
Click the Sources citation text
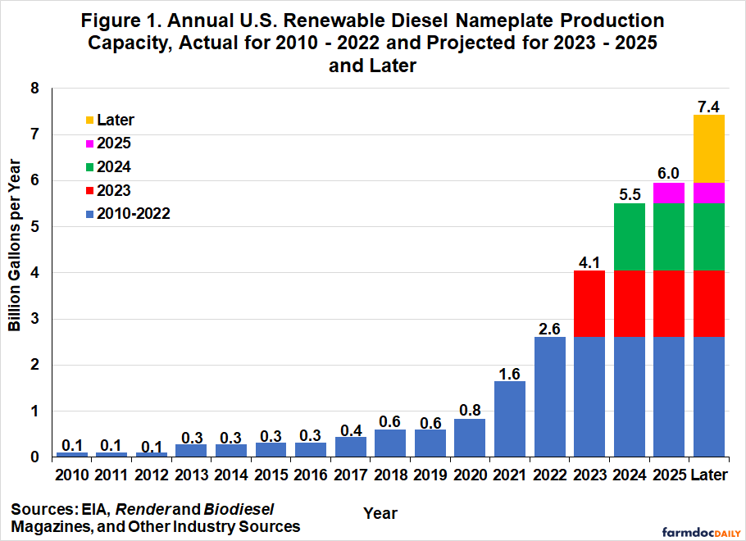point(156,517)
